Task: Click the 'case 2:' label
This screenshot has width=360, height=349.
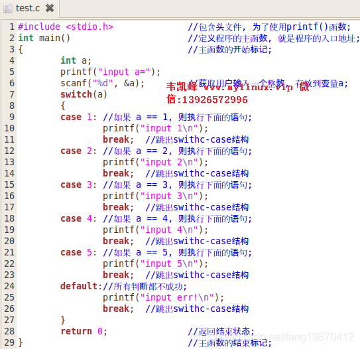Action: (79, 151)
